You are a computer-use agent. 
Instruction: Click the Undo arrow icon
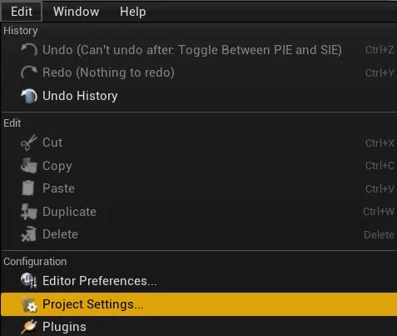(x=29, y=50)
